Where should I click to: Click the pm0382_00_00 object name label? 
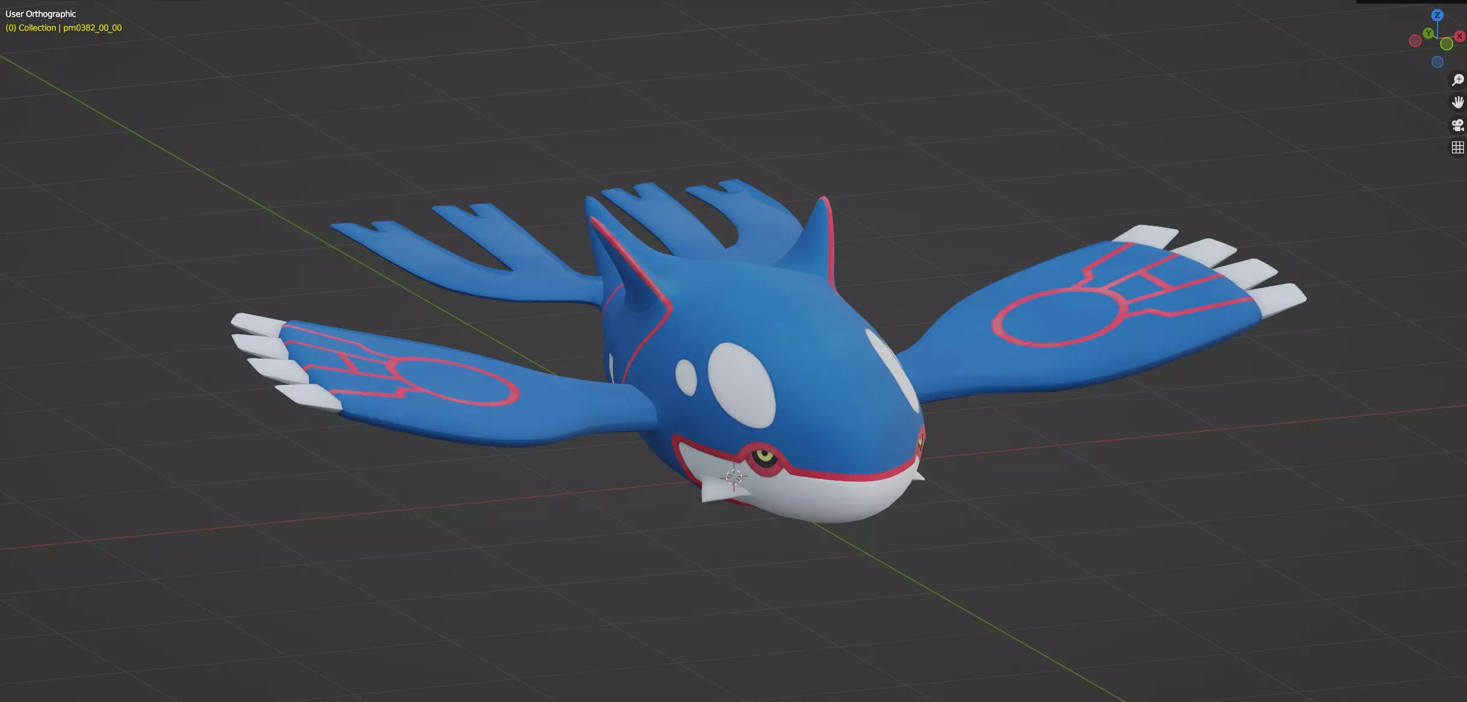pos(92,28)
